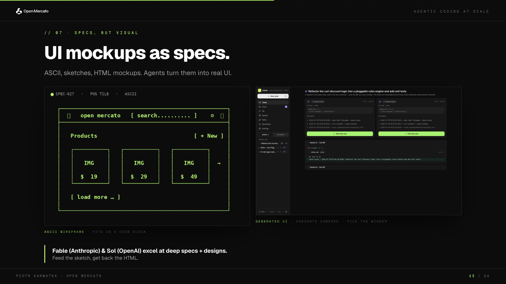Click the cezar app logo icon
The image size is (506, 284).
[260, 90]
